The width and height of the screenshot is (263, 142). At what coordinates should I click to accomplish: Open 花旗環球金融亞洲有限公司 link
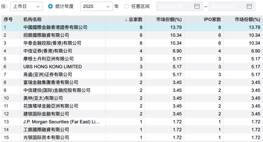[51, 106]
